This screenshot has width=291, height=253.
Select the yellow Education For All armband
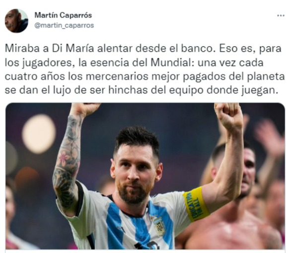[x=196, y=204]
